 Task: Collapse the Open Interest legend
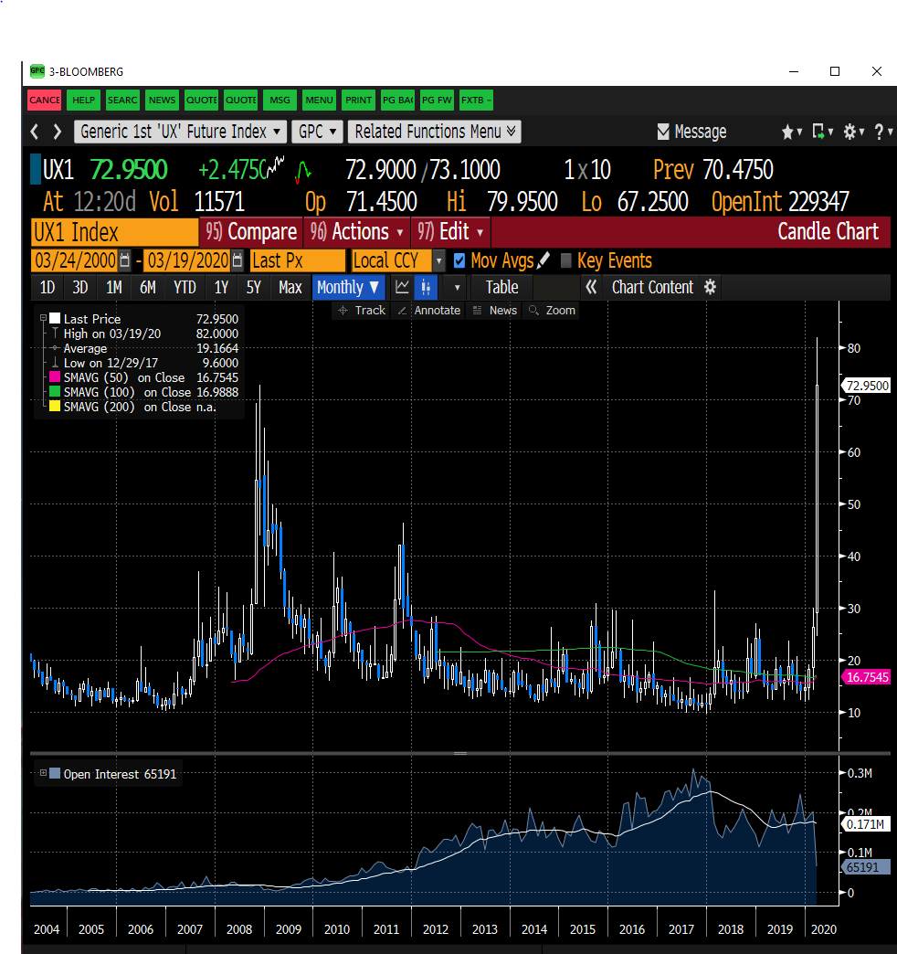(43, 773)
